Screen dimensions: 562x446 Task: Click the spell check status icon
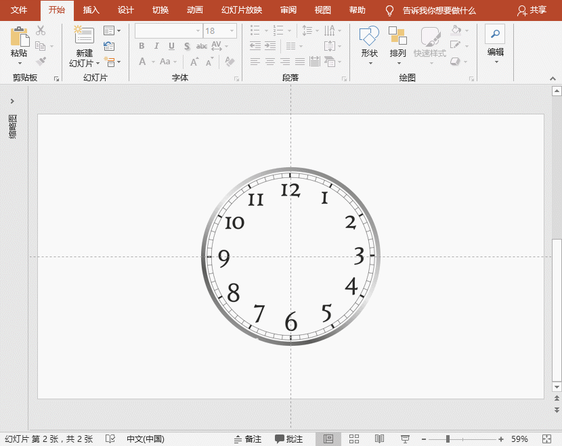pyautogui.click(x=110, y=439)
